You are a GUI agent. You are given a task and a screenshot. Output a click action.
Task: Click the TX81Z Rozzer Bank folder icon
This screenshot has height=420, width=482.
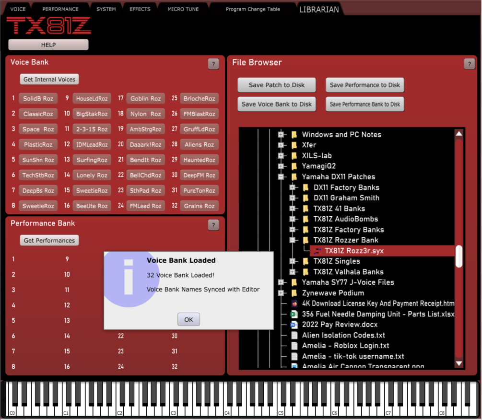point(306,240)
